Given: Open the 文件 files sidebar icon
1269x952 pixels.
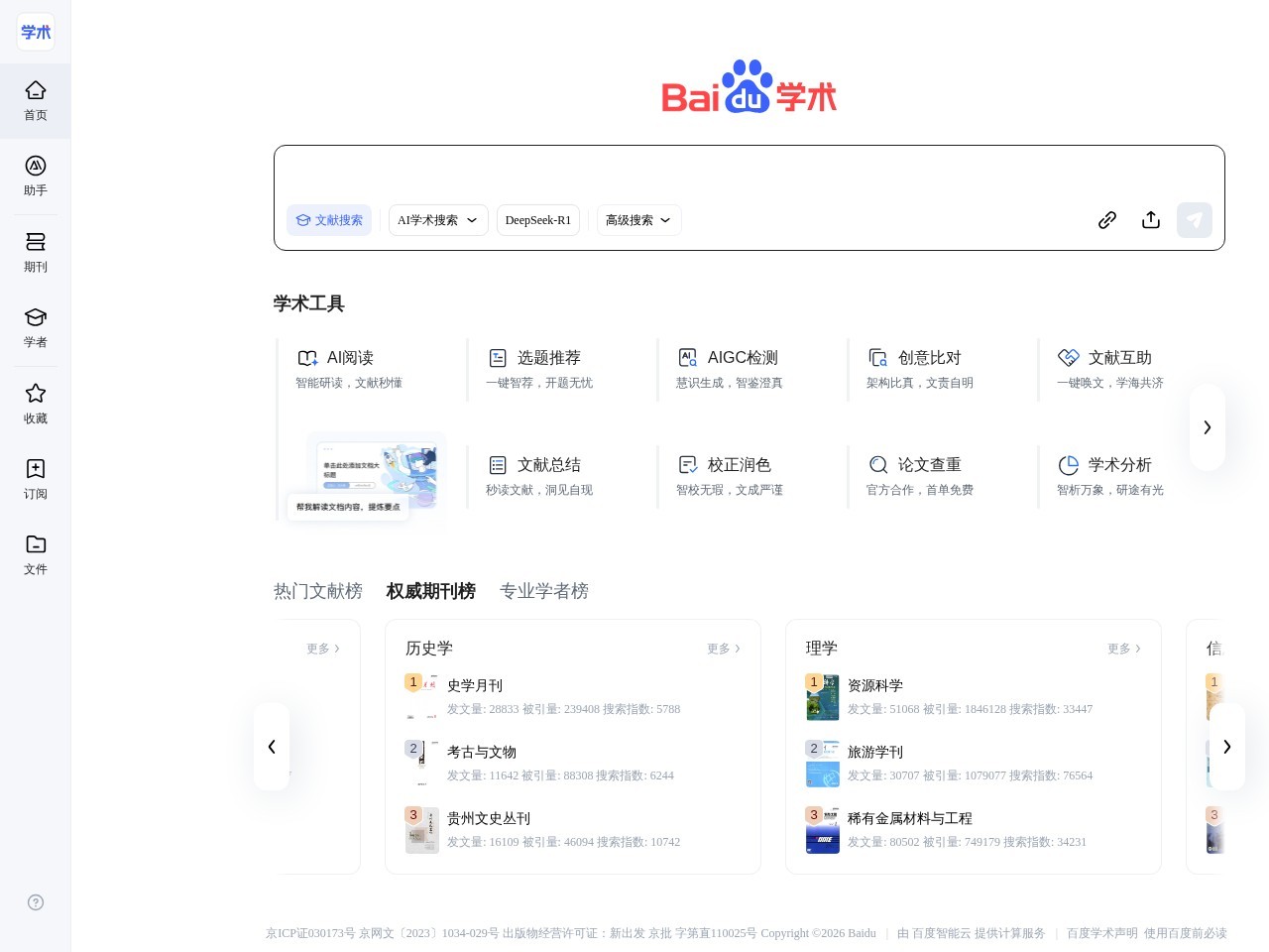Looking at the screenshot, I should tap(35, 555).
